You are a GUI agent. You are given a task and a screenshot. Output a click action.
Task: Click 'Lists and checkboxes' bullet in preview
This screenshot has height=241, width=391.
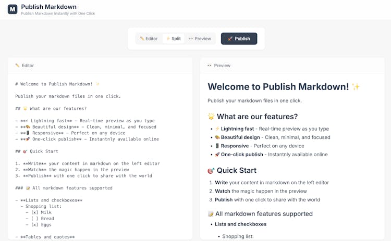(x=241, y=224)
